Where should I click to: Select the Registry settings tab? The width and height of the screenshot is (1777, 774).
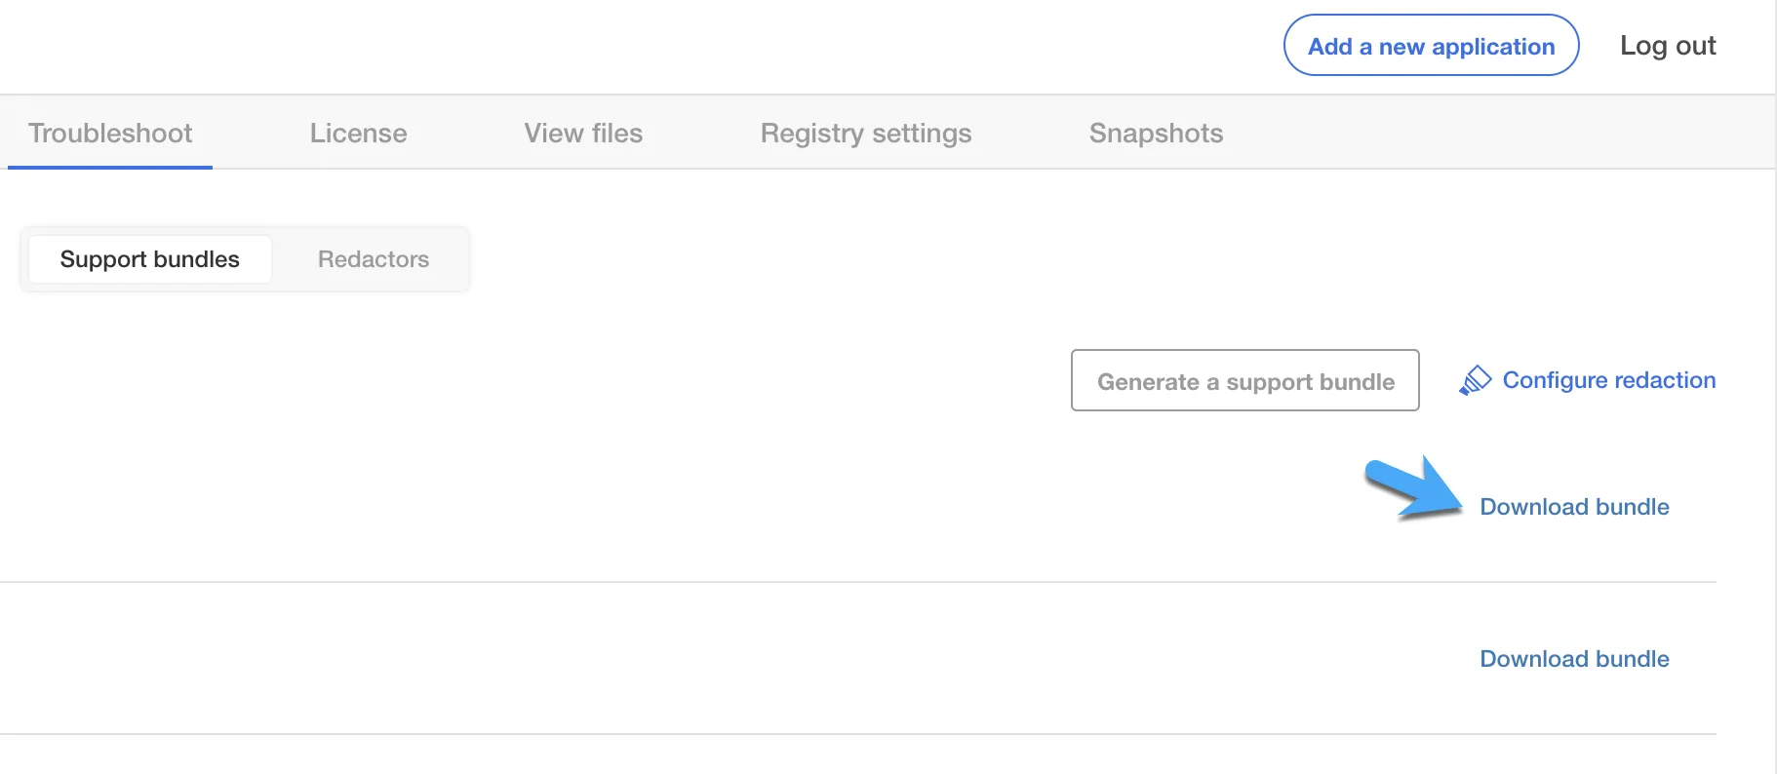pos(866,133)
